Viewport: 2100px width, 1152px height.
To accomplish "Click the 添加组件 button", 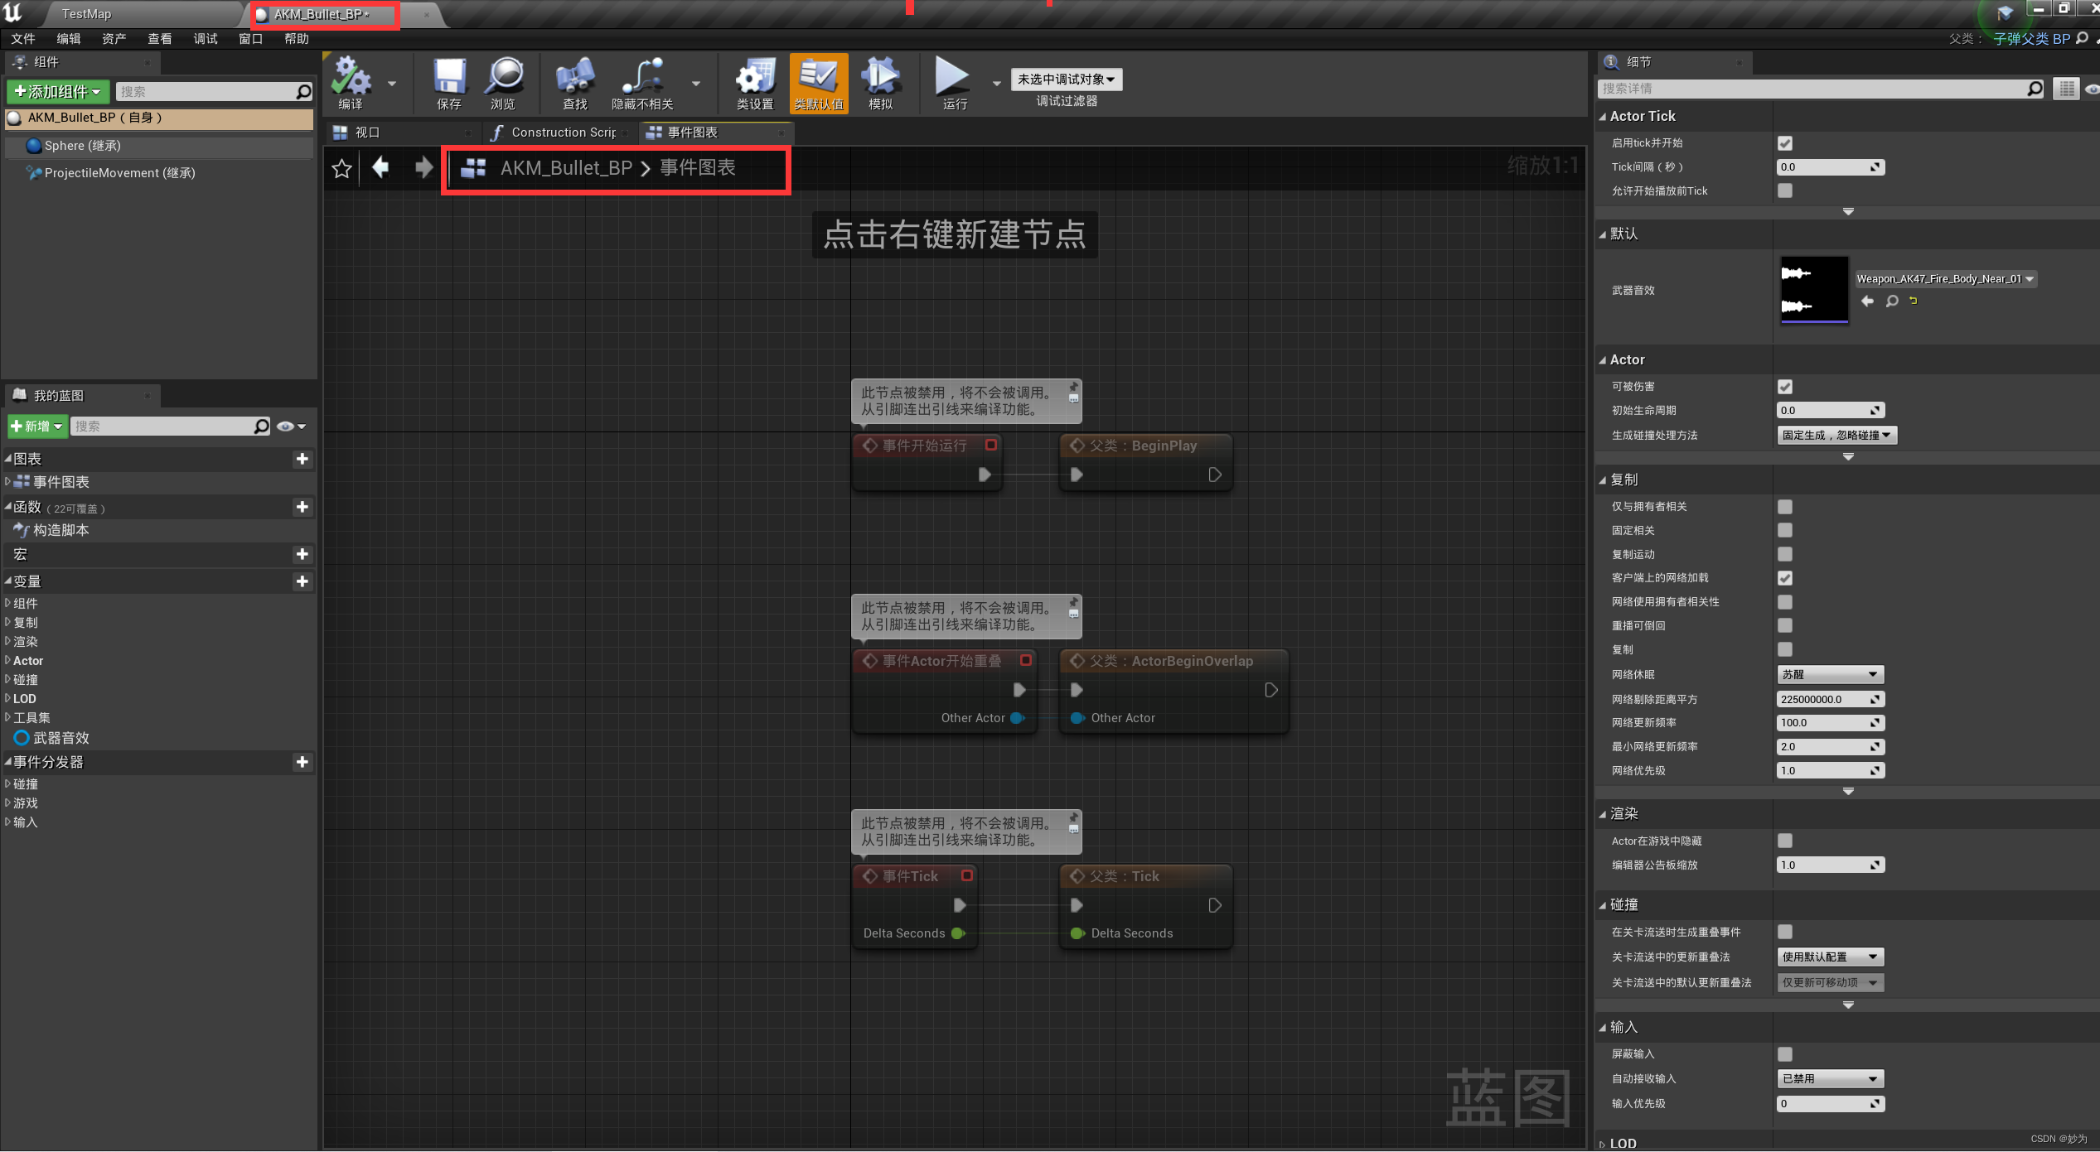I will point(58,92).
